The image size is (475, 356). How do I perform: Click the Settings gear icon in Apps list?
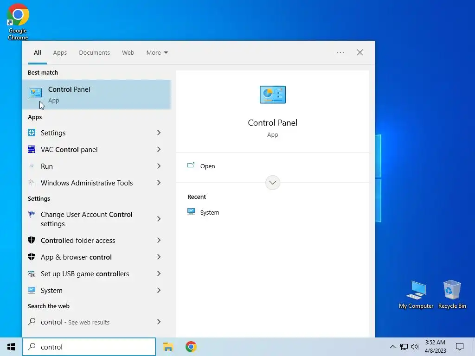[x=32, y=133]
